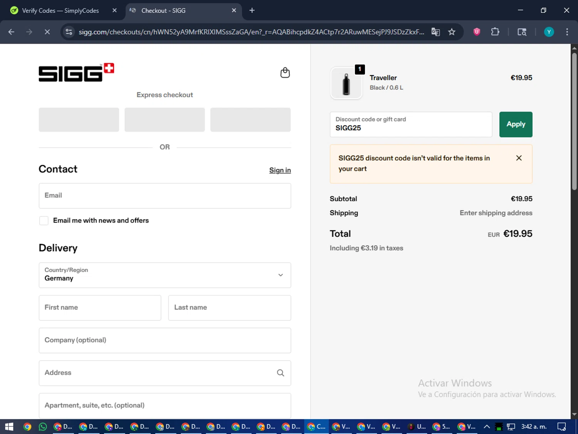Select the first express checkout button
Screen dimensions: 578x434
click(79, 120)
